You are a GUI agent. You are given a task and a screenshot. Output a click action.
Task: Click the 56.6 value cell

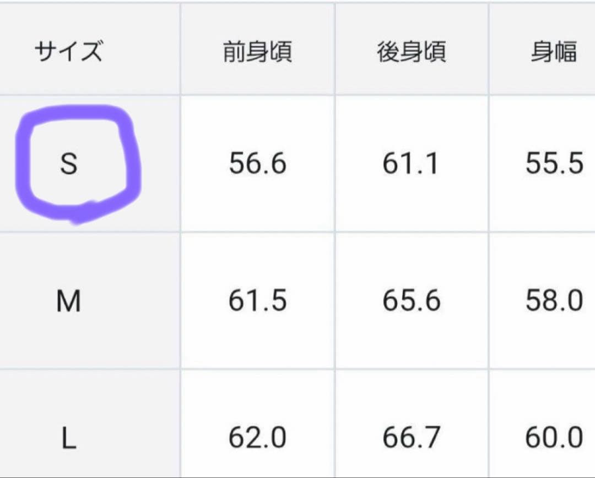pos(257,164)
